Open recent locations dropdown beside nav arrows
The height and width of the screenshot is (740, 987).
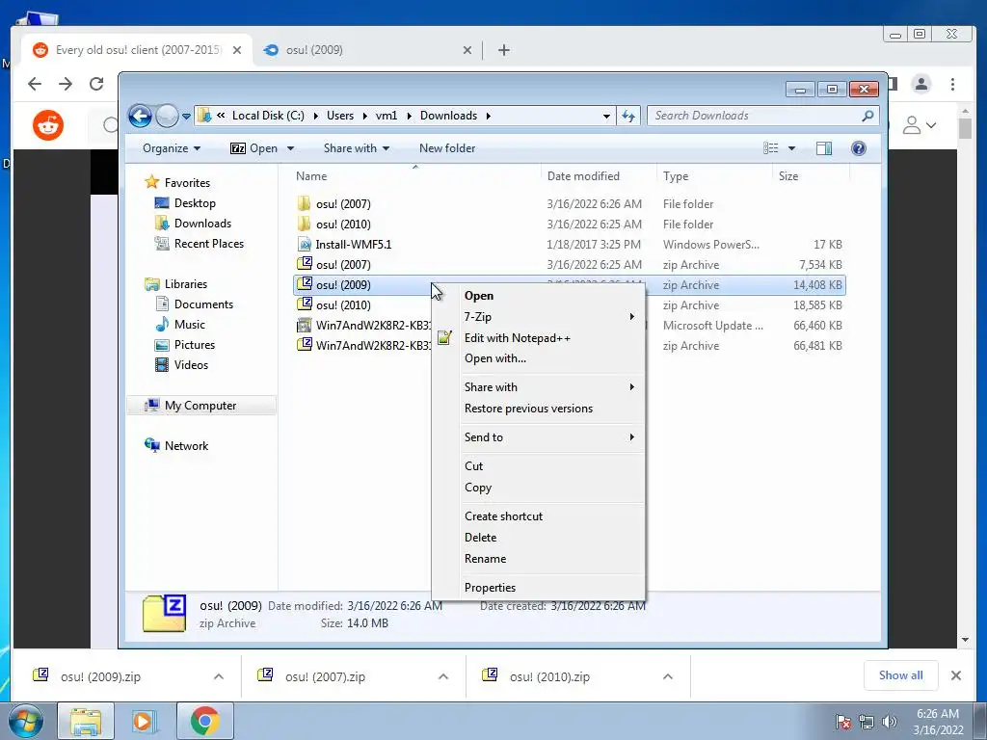[x=186, y=117]
